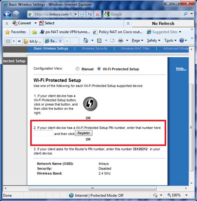
Task: Open Basic Wireless Settngs router tab
Action: (51, 48)
